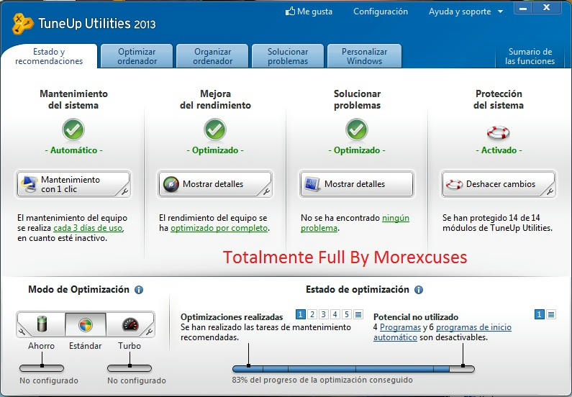Viewport: 572px width, 397px height.
Task: Go to page 1 of Optimizaciones realizadas
Action: 300,314
